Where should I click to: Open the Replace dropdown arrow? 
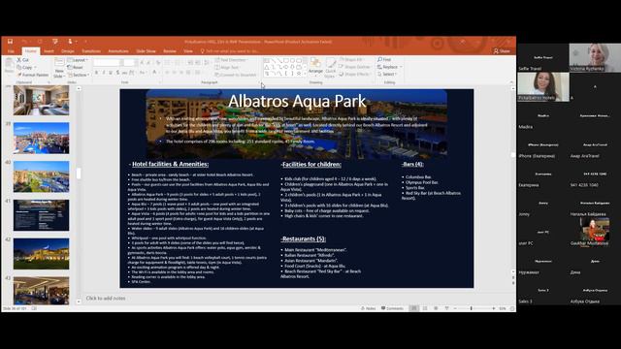[401, 67]
